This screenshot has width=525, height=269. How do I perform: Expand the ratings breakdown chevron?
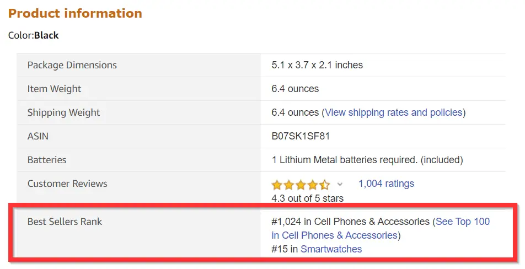[340, 184]
